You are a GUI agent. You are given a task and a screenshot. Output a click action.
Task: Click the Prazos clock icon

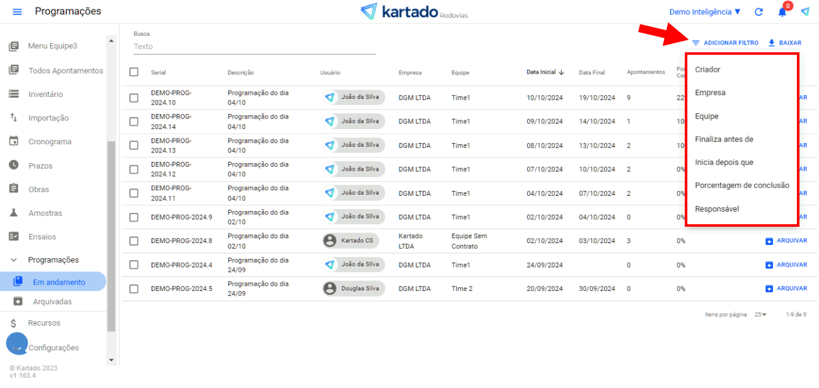13,166
